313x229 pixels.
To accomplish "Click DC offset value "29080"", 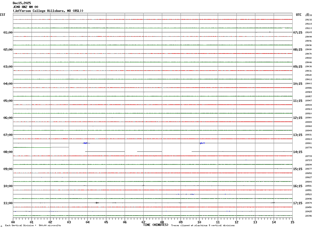I will tap(308, 49).
